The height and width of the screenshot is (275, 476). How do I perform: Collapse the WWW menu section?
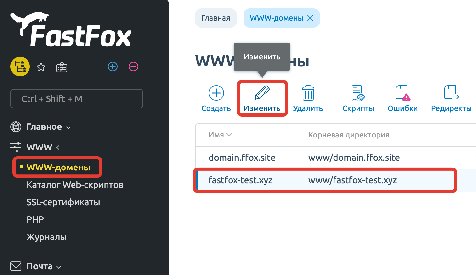click(43, 148)
